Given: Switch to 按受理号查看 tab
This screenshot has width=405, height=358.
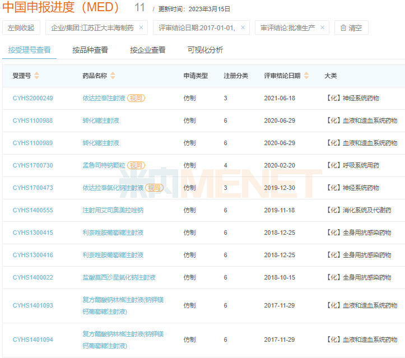Looking at the screenshot, I should (x=30, y=50).
